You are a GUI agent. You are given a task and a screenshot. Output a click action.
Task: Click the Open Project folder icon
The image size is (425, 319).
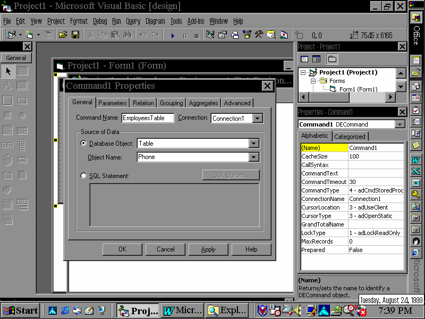click(x=63, y=35)
